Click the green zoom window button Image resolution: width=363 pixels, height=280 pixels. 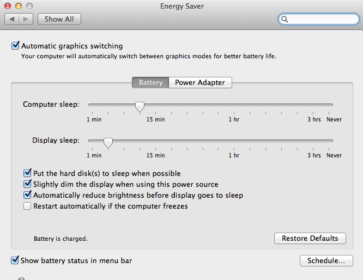click(x=28, y=5)
